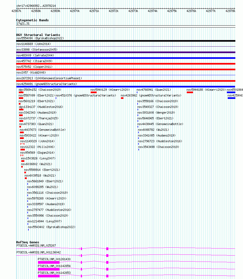Screen dimensions: 243x279
Task: Select variant nsv2796723 (Huddleston2016)
Action: pos(160,141)
